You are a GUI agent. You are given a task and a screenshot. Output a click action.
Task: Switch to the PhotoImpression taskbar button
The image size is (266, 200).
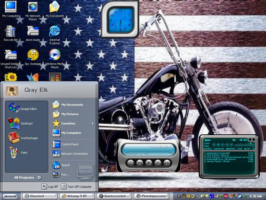pyautogui.click(x=151, y=196)
